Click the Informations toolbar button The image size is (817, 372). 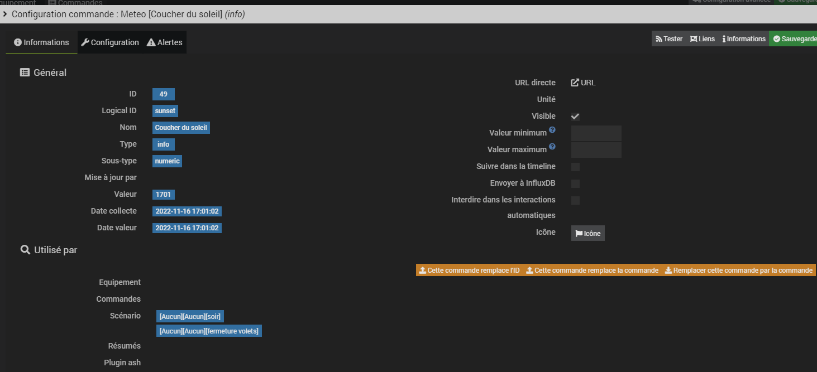point(744,39)
